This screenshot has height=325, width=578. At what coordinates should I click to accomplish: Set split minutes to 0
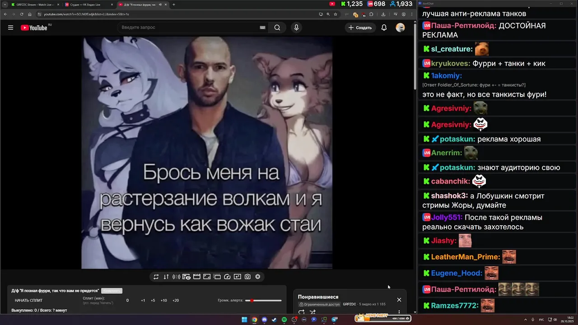(127, 300)
